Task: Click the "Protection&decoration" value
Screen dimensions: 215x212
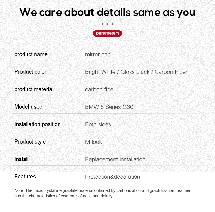Action: pyautogui.click(x=112, y=177)
